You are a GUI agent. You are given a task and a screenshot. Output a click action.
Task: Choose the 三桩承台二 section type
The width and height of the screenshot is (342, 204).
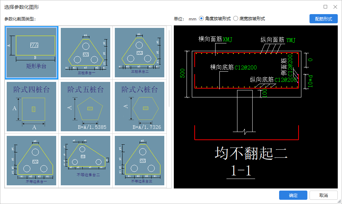140,53
